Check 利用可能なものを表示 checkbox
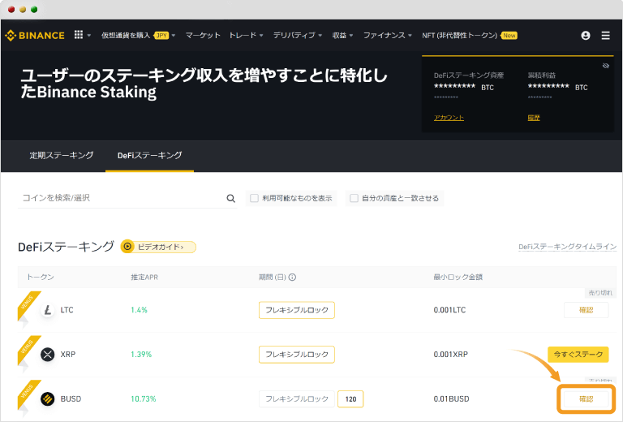623x422 pixels. point(254,198)
